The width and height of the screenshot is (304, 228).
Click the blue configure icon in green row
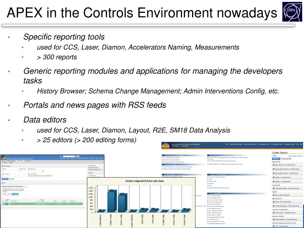click(7, 204)
